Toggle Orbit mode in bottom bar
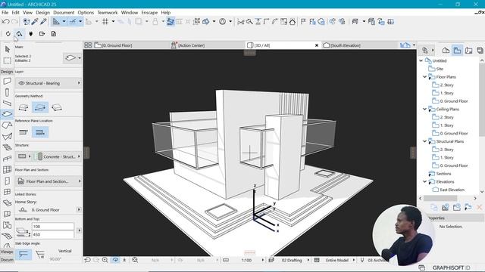Viewport: 485px width, 272px height. click(x=115, y=260)
